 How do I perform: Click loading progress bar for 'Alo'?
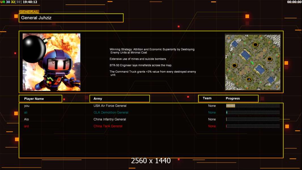pos(253,119)
